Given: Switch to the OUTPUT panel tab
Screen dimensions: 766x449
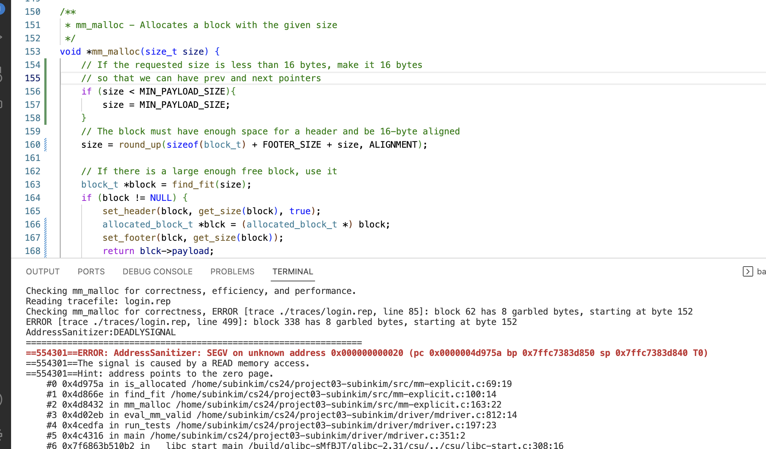Looking at the screenshot, I should coord(42,271).
